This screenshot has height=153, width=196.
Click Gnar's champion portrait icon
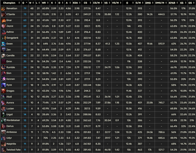[x=4, y=20]
